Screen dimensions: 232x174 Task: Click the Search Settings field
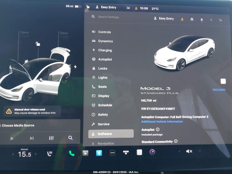tap(109, 17)
